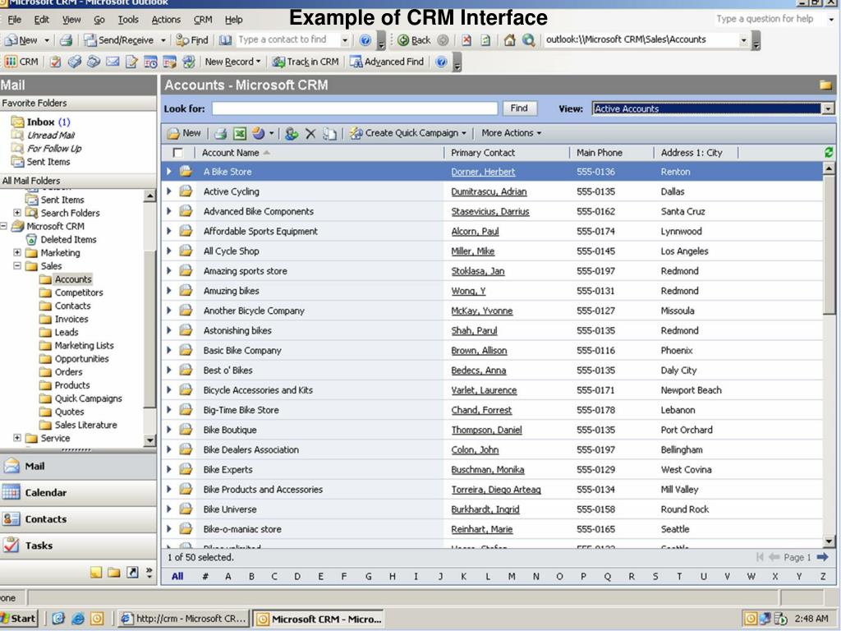841x631 pixels.
Task: Expand the Marketing folder in tree
Action: click(17, 252)
